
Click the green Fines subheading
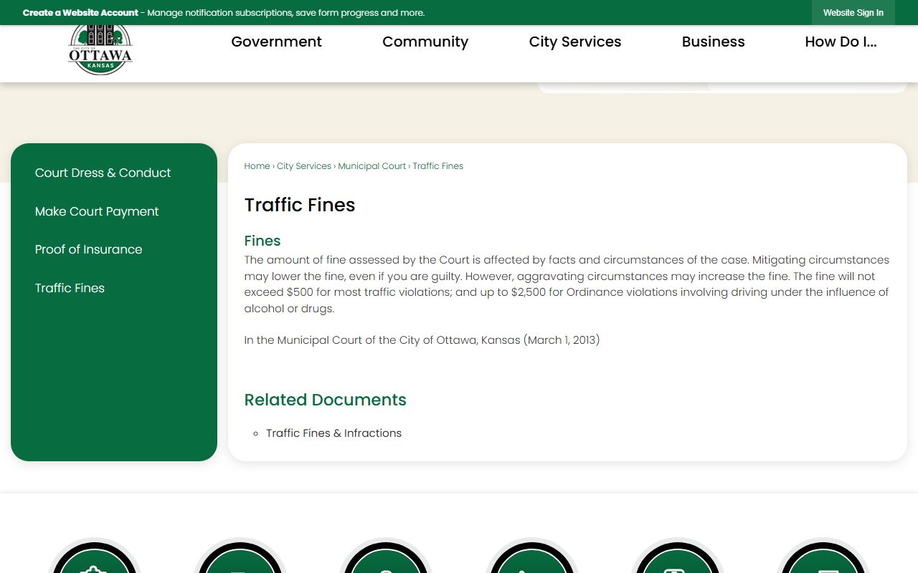262,241
